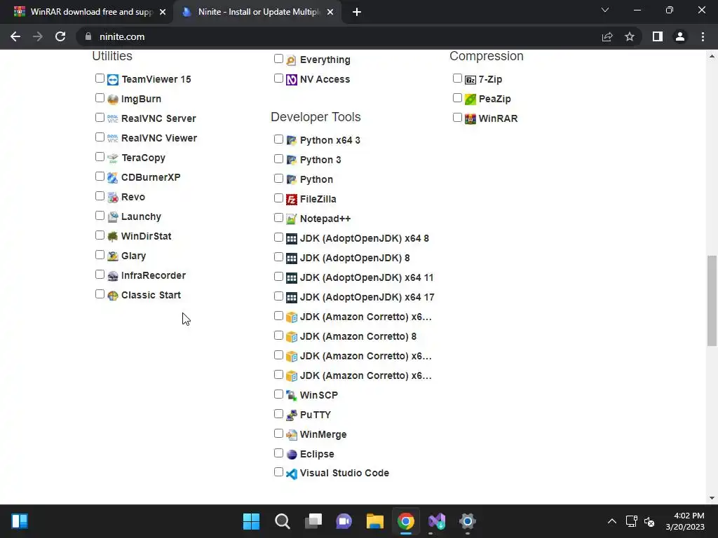Screen dimensions: 718x538
Task: Bookmark this page with the star icon
Action: click(630, 36)
